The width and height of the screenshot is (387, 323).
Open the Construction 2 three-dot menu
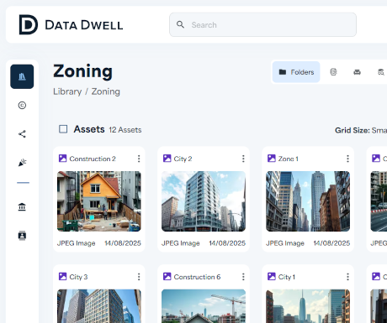[x=139, y=159]
